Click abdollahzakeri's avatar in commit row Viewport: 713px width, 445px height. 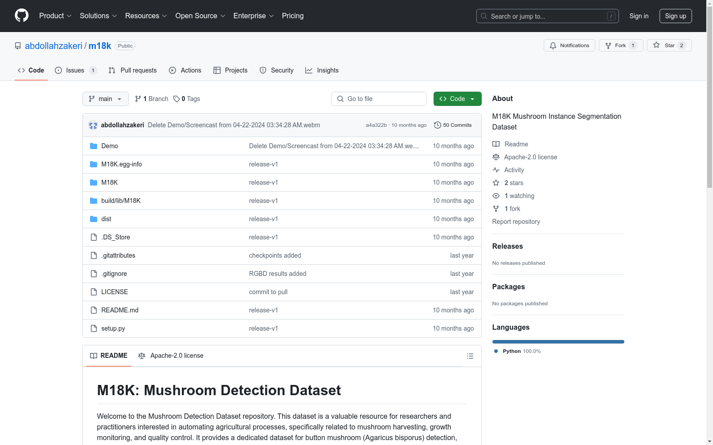pyautogui.click(x=93, y=125)
